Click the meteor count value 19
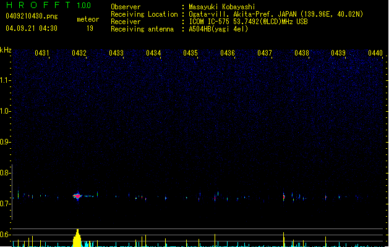 90,28
